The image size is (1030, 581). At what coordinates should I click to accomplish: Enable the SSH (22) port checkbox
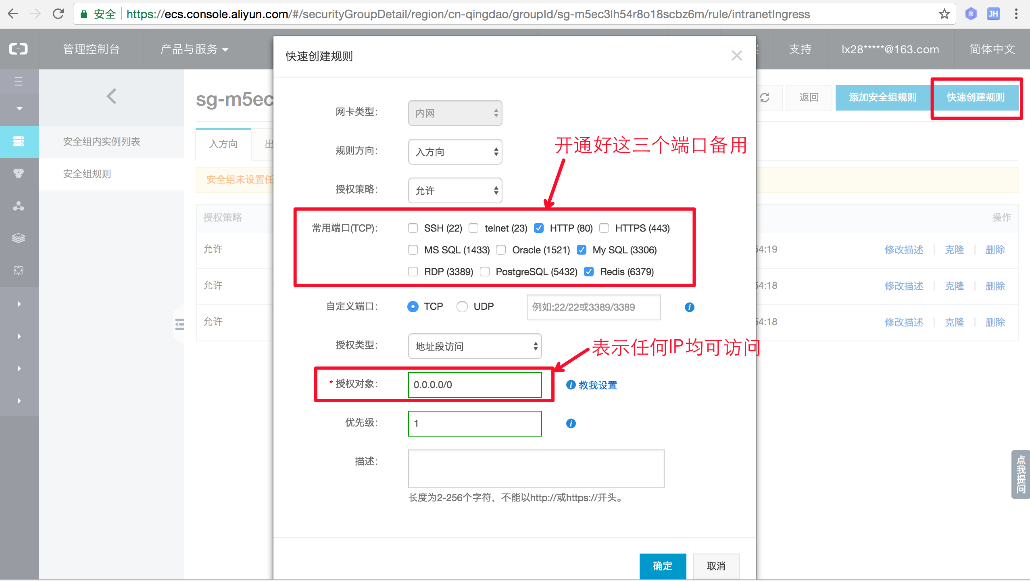pos(413,228)
